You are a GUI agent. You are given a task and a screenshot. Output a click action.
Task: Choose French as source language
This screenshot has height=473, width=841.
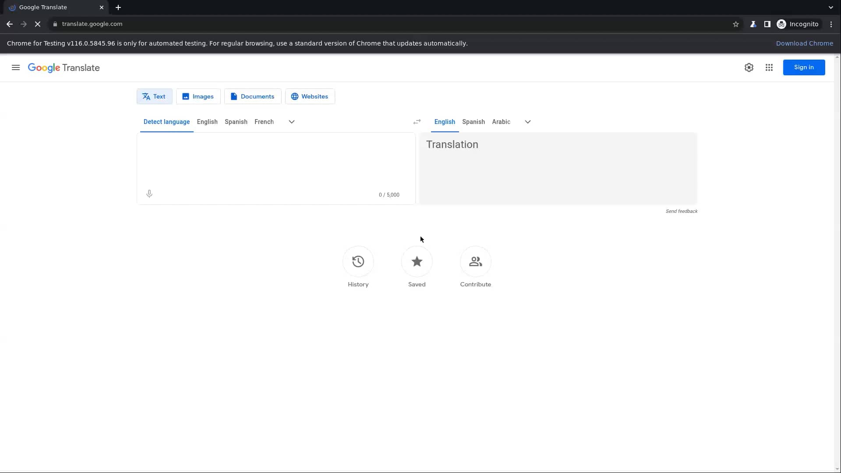(264, 122)
